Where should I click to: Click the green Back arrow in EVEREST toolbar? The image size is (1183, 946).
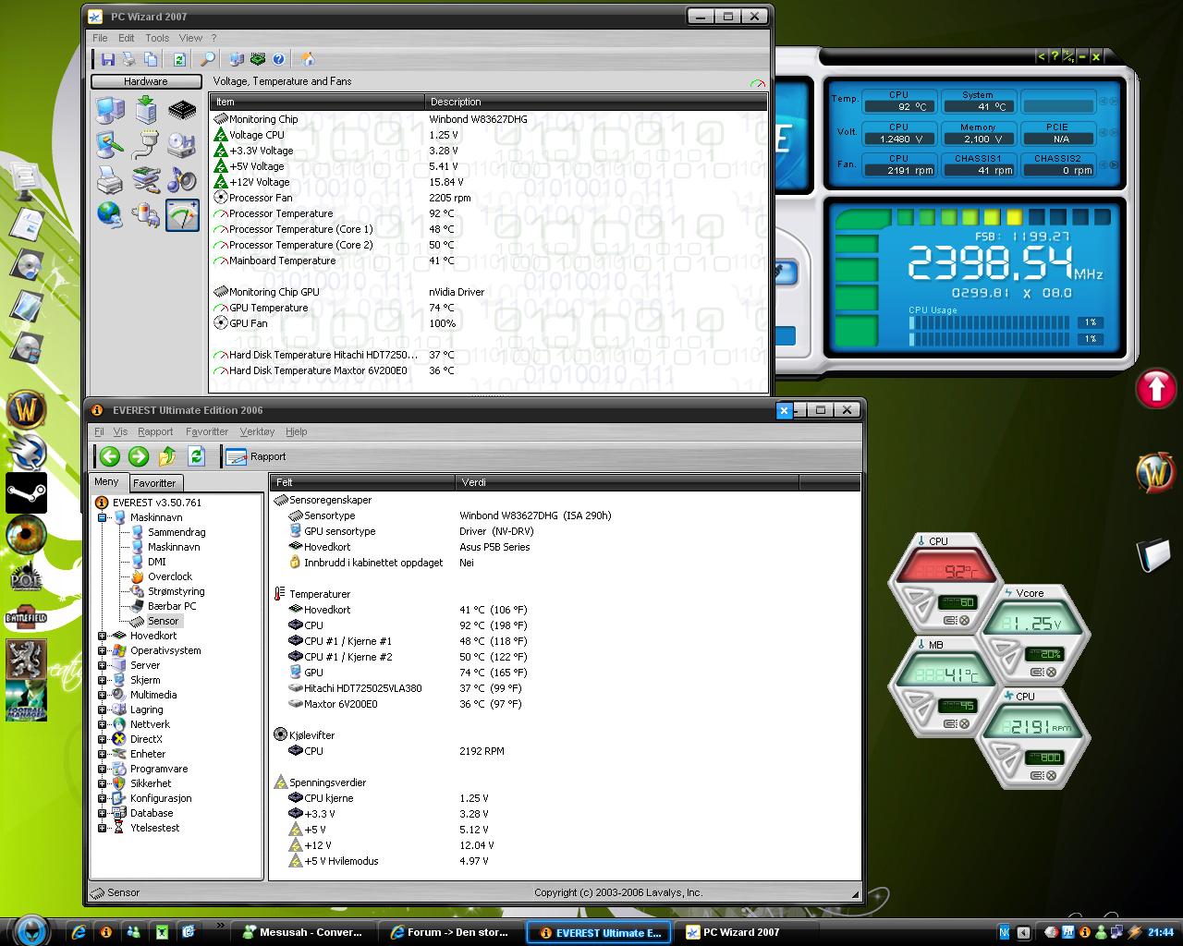[x=110, y=455]
